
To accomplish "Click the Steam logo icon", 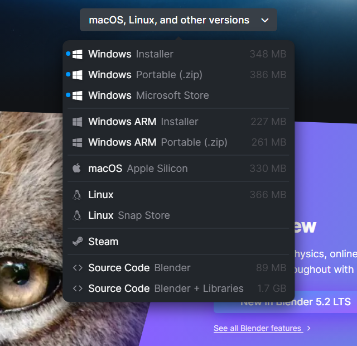I will (x=78, y=241).
